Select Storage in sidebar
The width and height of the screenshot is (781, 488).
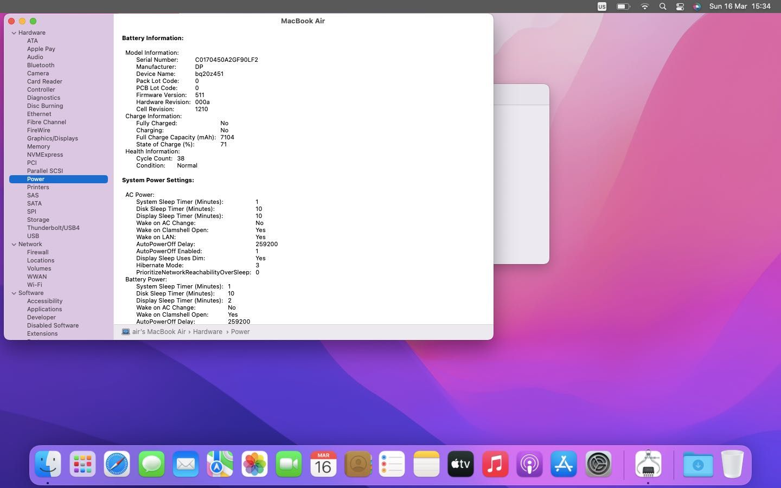[38, 220]
